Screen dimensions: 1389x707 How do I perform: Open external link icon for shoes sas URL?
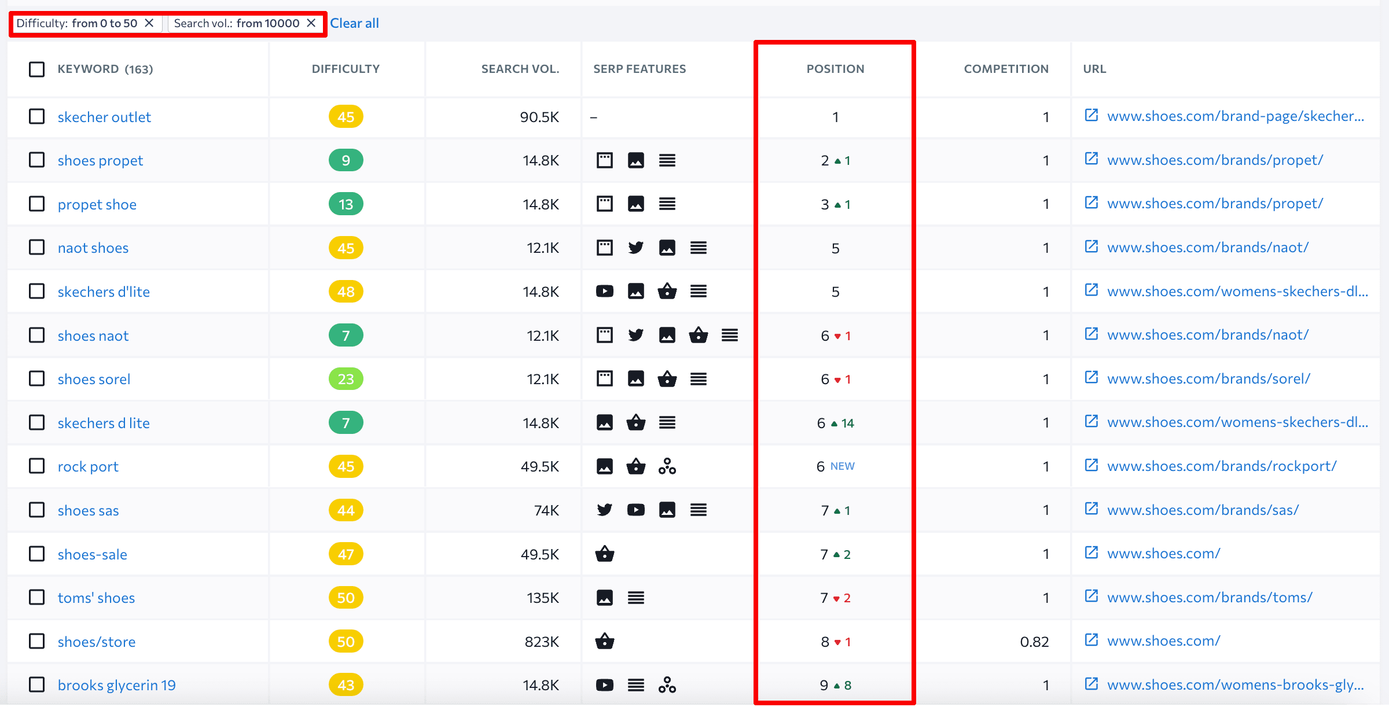[1092, 509]
